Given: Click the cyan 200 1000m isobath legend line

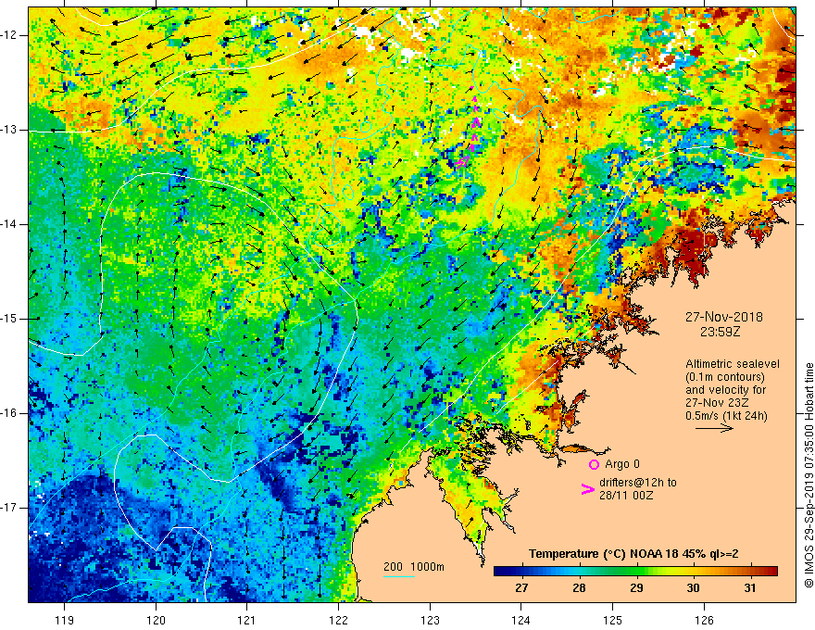Looking at the screenshot, I should (399, 576).
